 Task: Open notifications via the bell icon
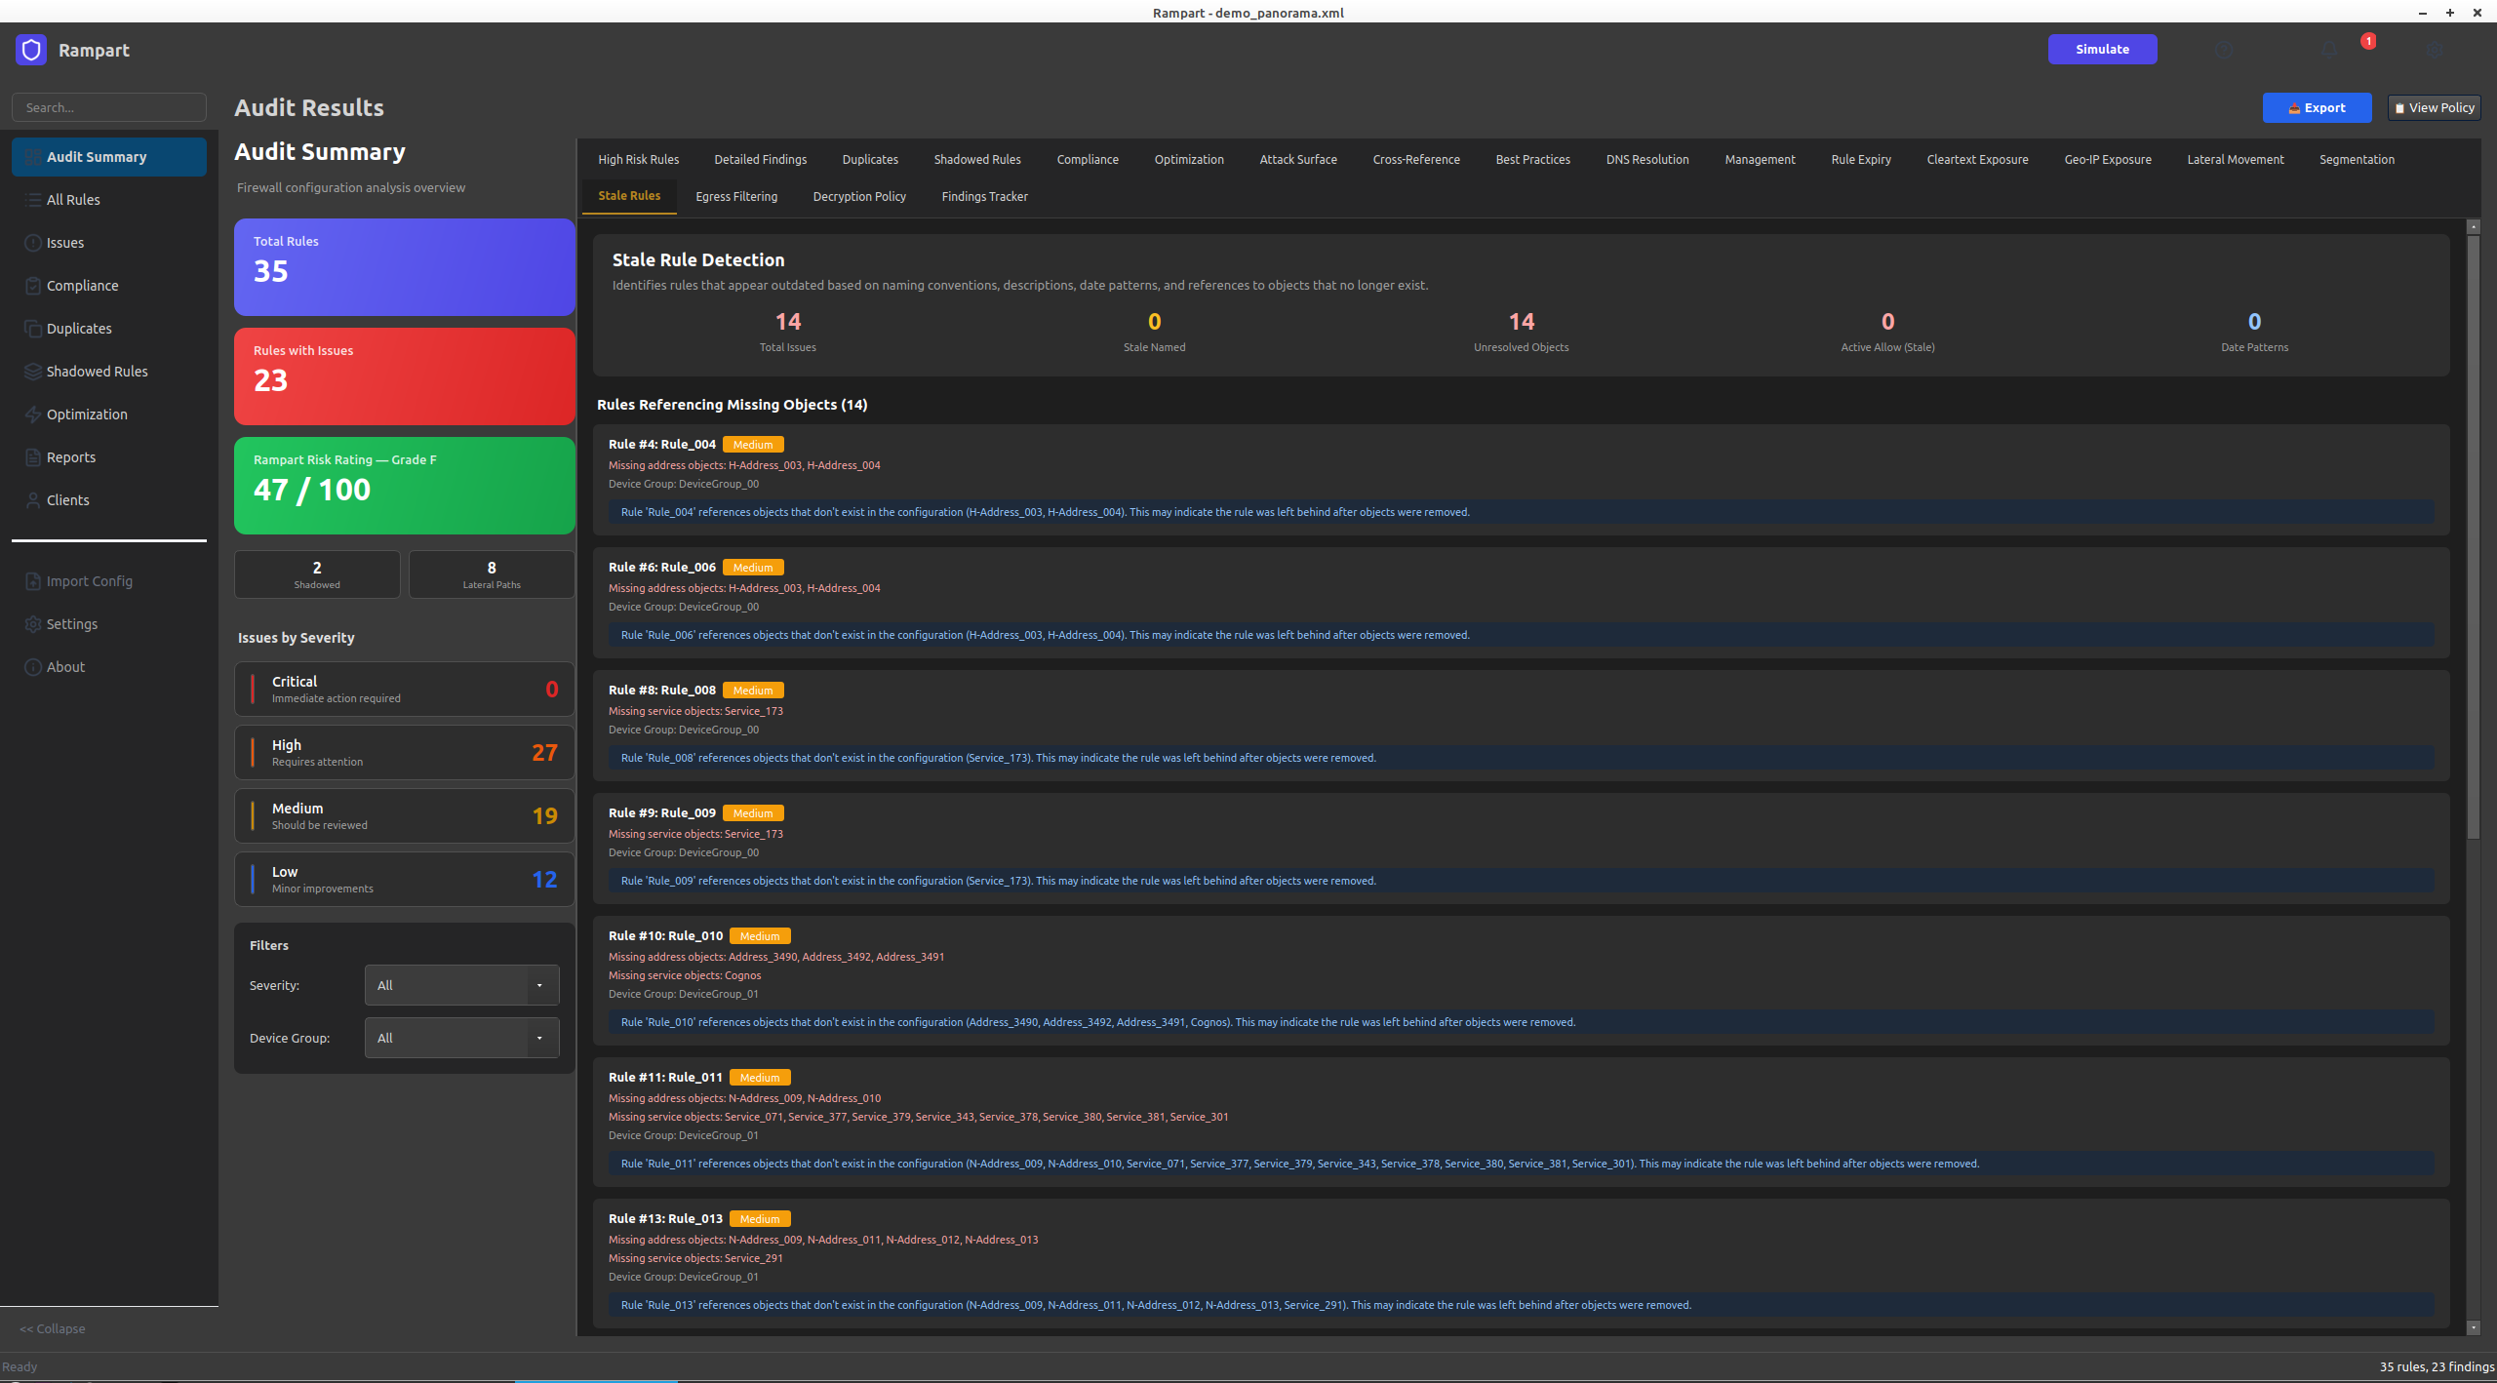point(2329,50)
